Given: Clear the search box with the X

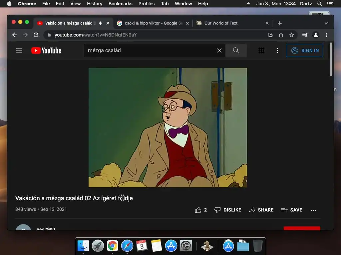Looking at the screenshot, I should [x=219, y=50].
